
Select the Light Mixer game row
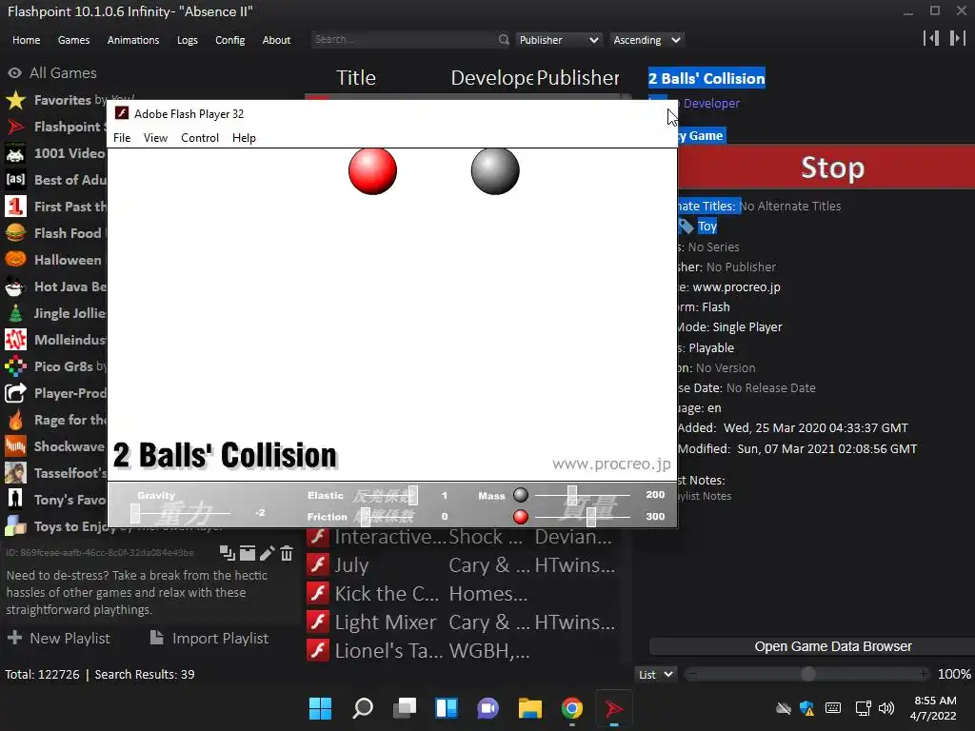pos(464,622)
